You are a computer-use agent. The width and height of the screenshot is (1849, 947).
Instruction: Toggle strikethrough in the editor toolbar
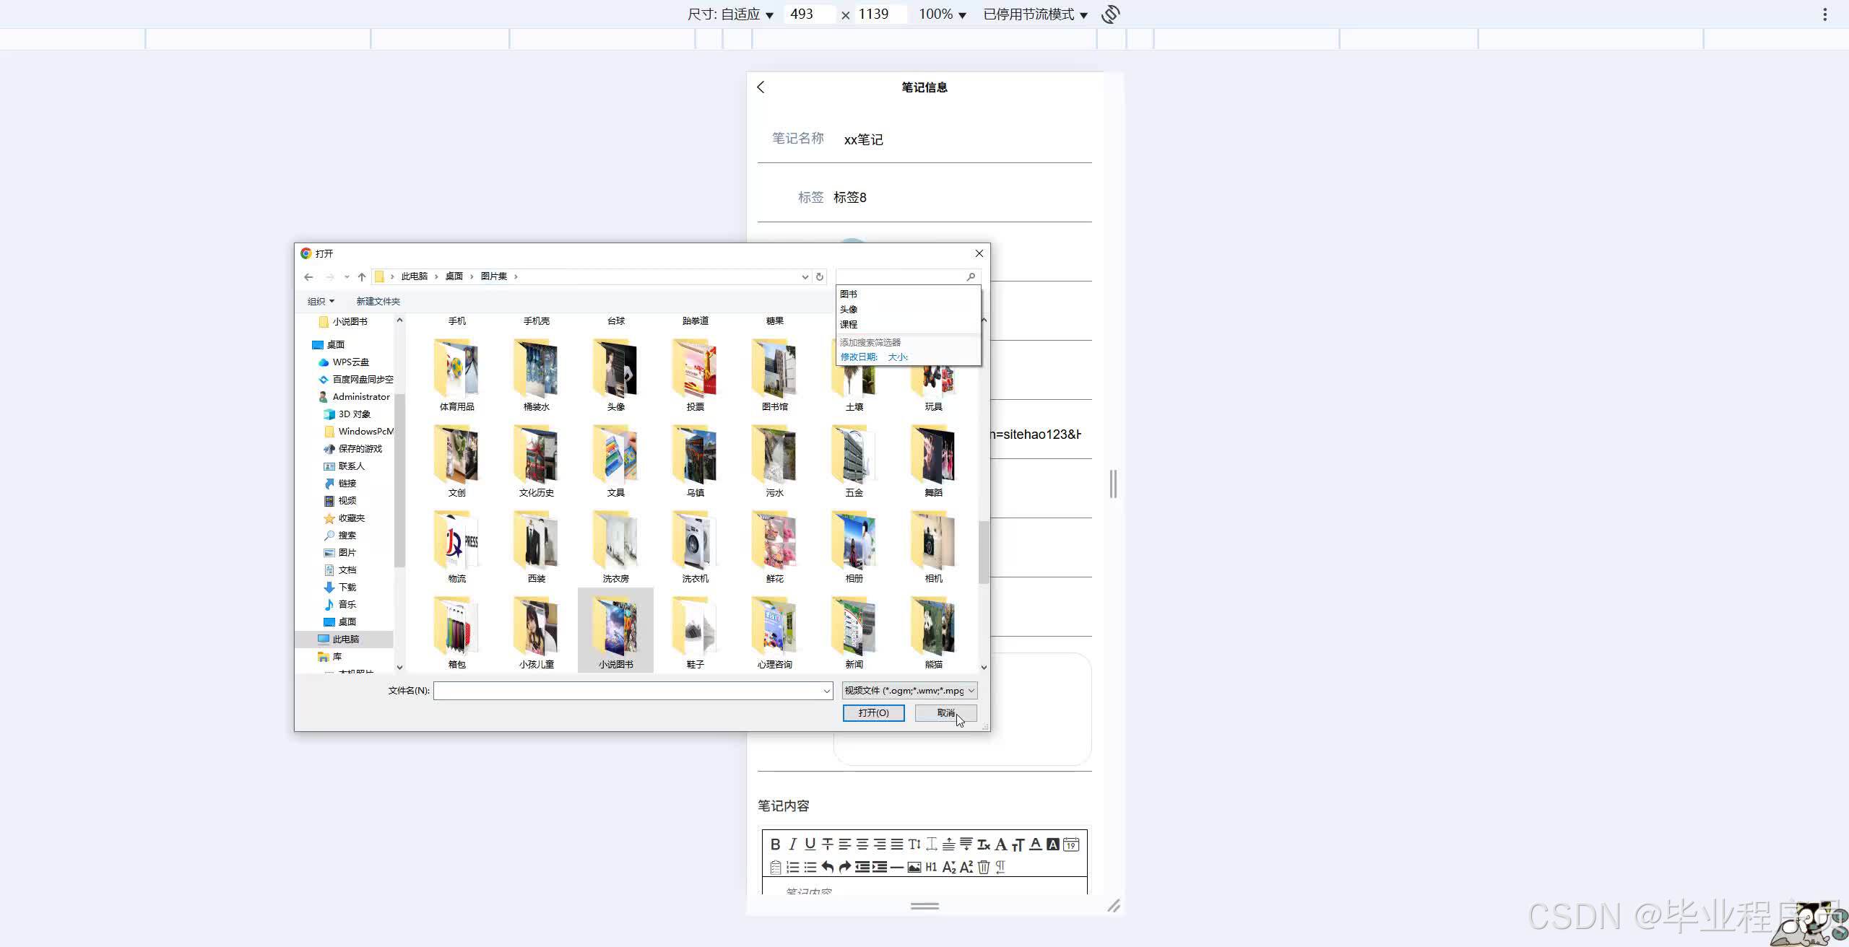(827, 844)
